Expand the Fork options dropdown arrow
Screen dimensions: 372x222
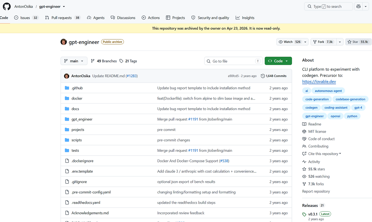[340, 42]
